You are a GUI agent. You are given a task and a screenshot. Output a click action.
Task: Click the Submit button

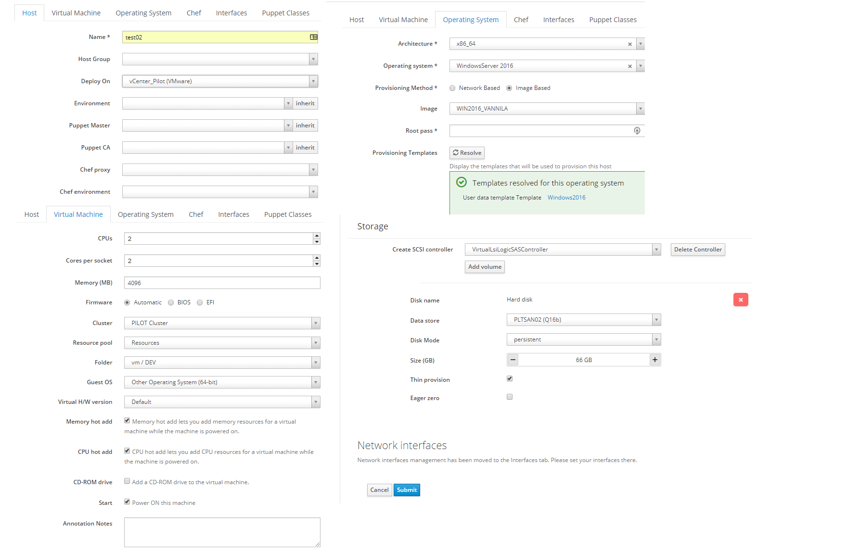point(407,490)
